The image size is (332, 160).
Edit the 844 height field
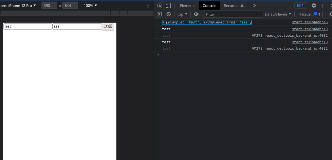click(x=70, y=6)
